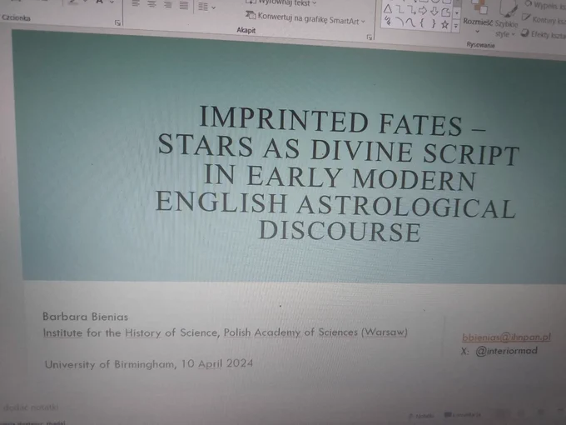This screenshot has height=425, width=566.
Task: Select the left brace shape
Action: tap(422, 23)
